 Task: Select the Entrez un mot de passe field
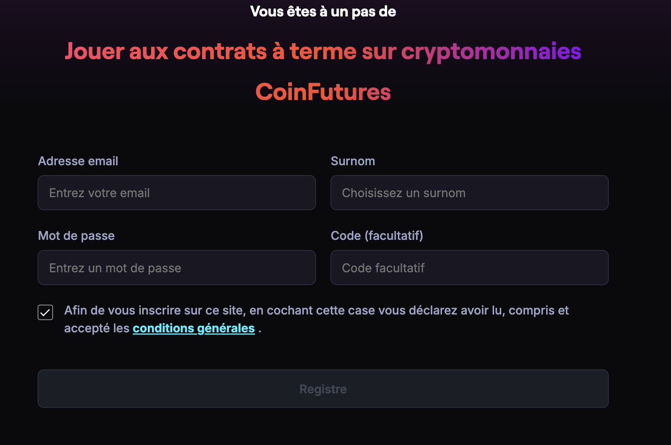[176, 268]
